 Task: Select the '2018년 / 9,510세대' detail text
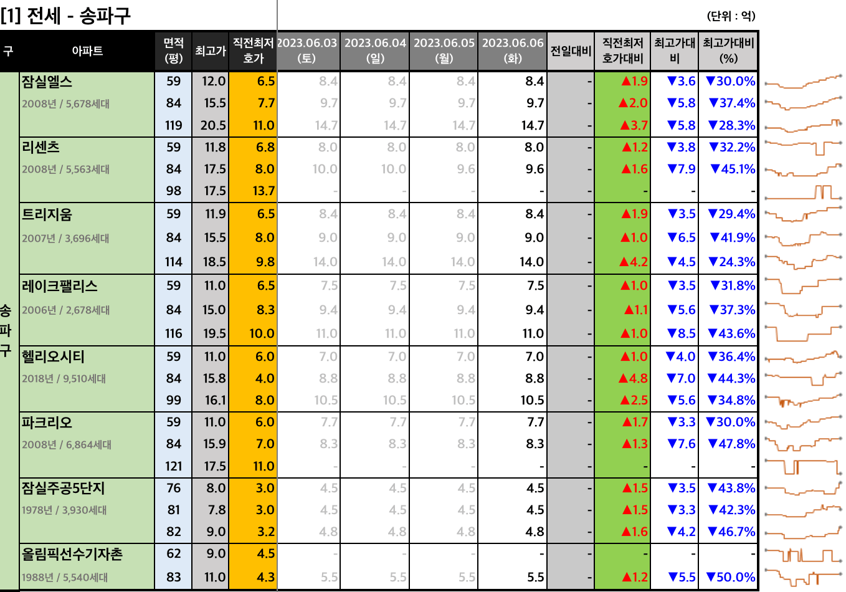click(64, 378)
